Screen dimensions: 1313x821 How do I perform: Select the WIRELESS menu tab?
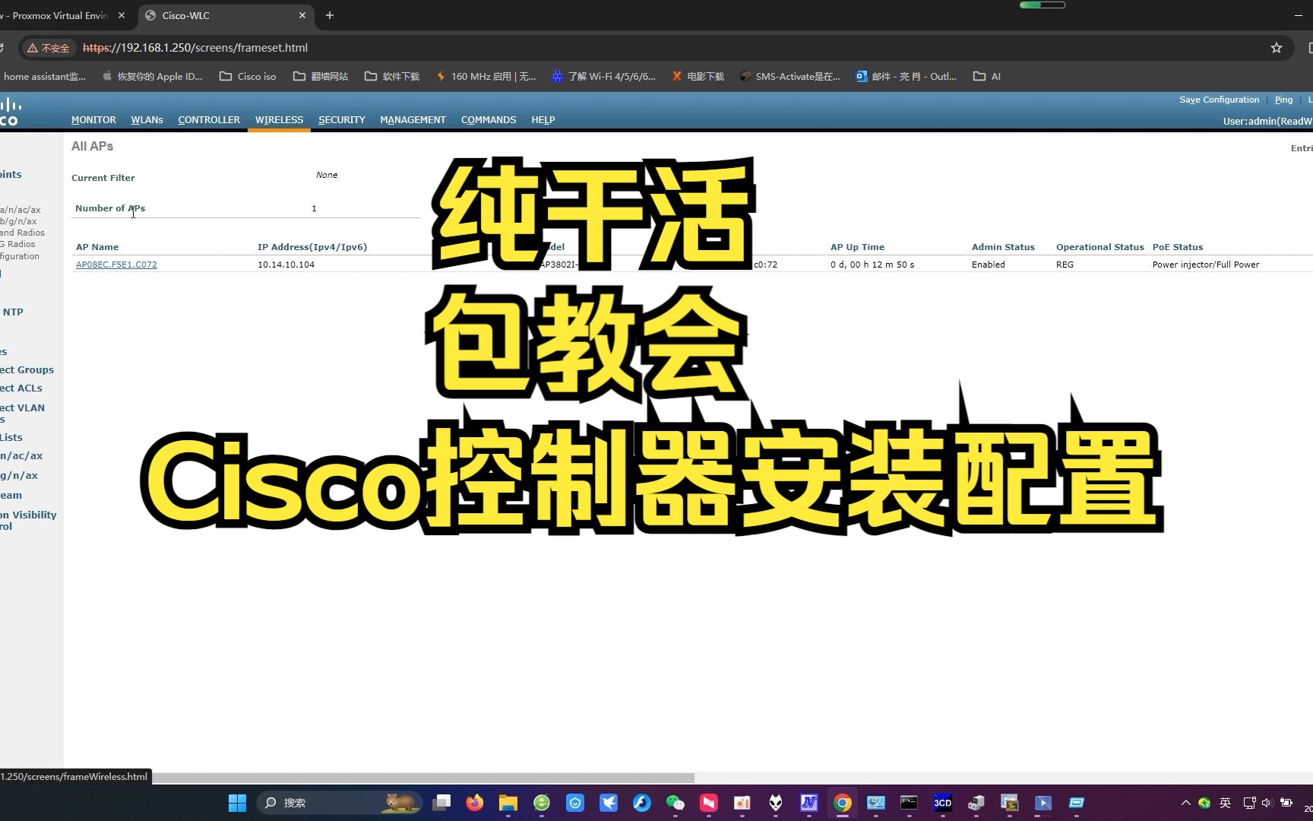click(279, 120)
